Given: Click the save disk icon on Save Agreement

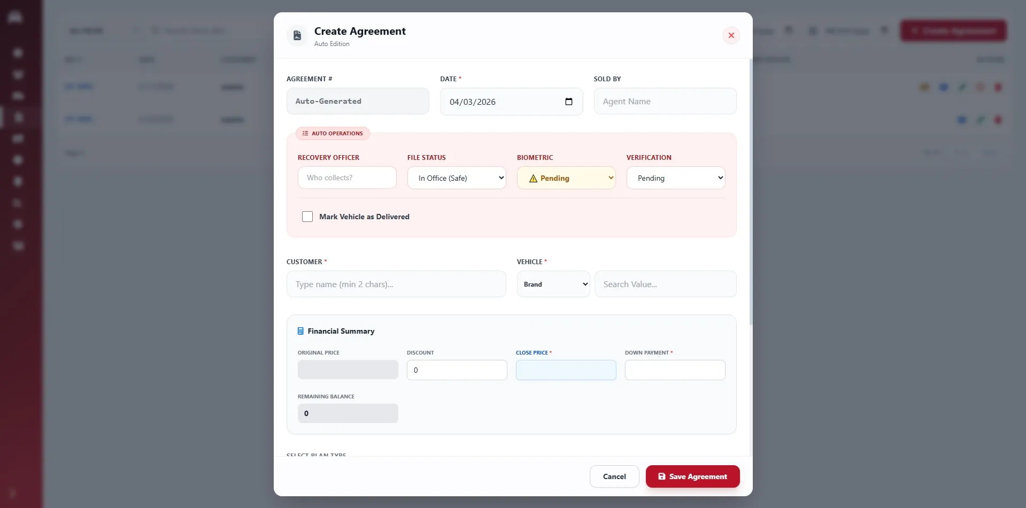Looking at the screenshot, I should pyautogui.click(x=663, y=476).
